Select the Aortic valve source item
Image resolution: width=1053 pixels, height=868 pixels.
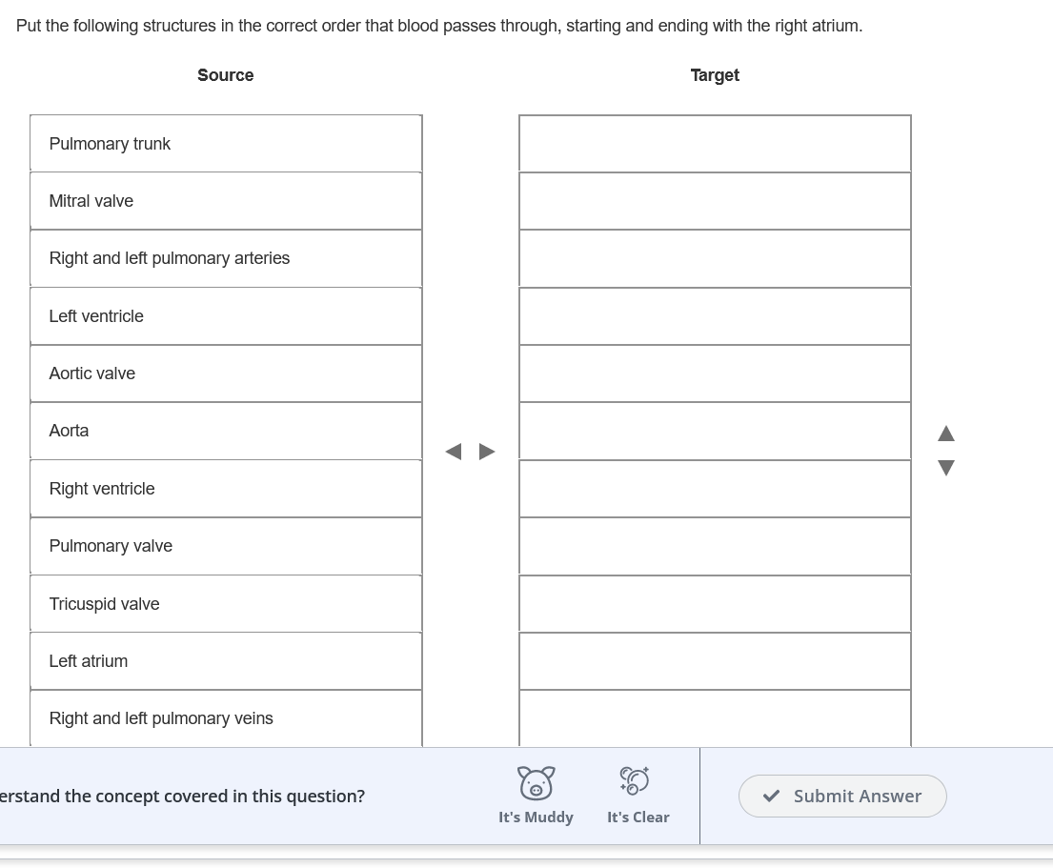pyautogui.click(x=226, y=373)
